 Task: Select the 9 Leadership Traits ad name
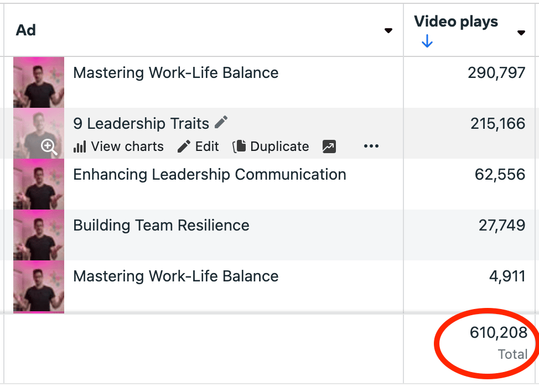coord(141,123)
